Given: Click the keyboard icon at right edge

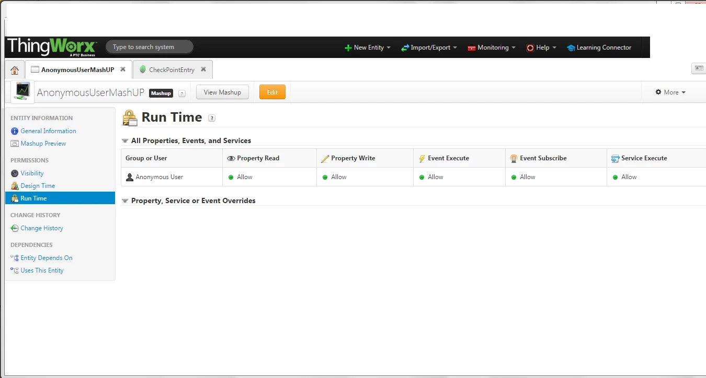Looking at the screenshot, I should tap(698, 68).
